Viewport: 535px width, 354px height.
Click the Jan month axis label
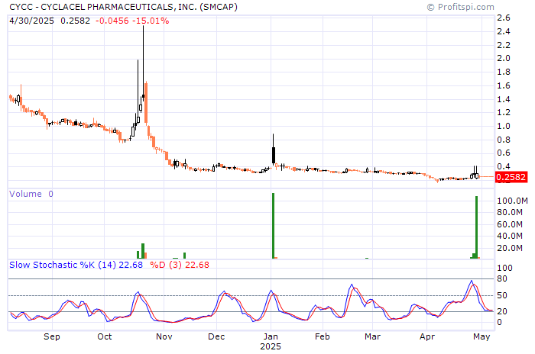click(x=271, y=336)
